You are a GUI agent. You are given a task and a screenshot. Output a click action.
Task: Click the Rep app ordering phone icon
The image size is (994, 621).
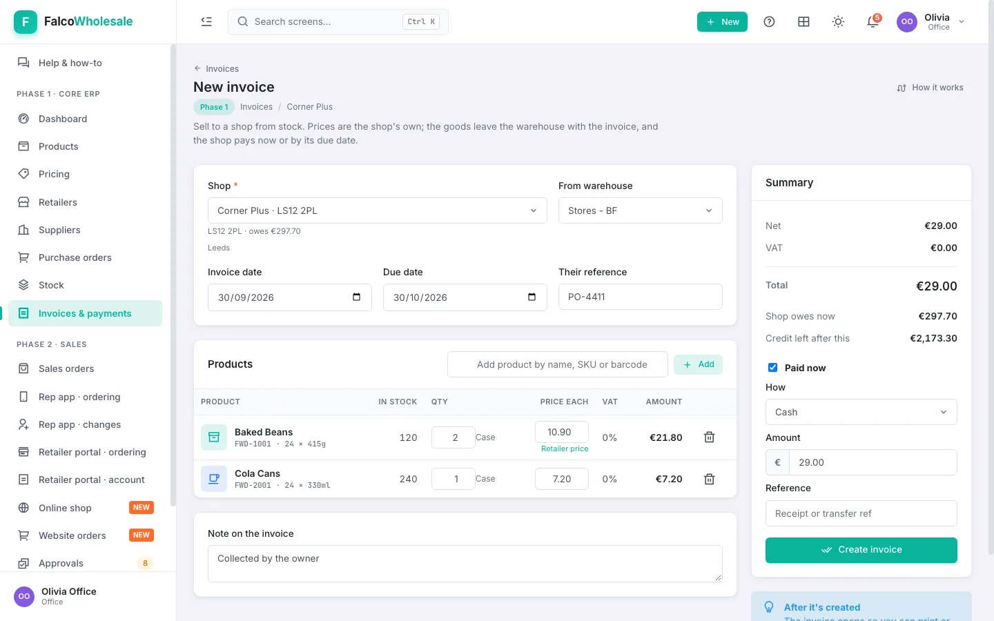[23, 397]
